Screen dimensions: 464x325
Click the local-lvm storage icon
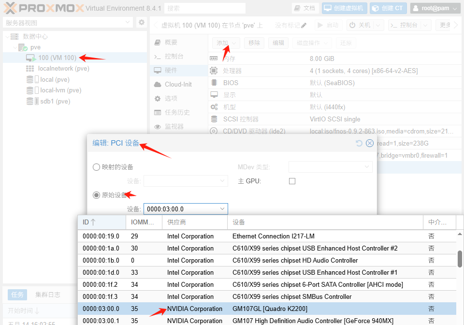pos(32,90)
